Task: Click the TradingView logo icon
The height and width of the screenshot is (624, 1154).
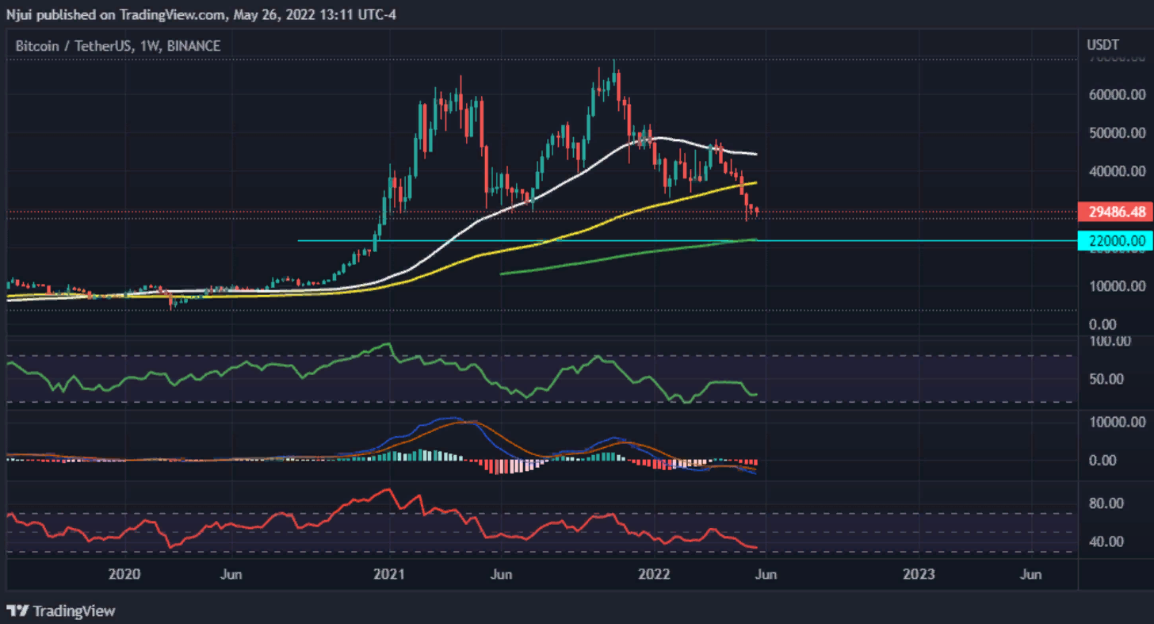Action: coord(17,611)
